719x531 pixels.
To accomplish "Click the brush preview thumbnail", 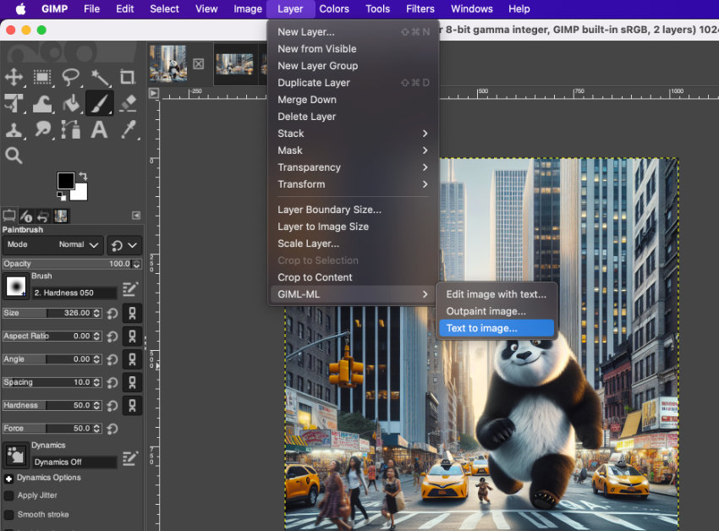I will tap(16, 286).
